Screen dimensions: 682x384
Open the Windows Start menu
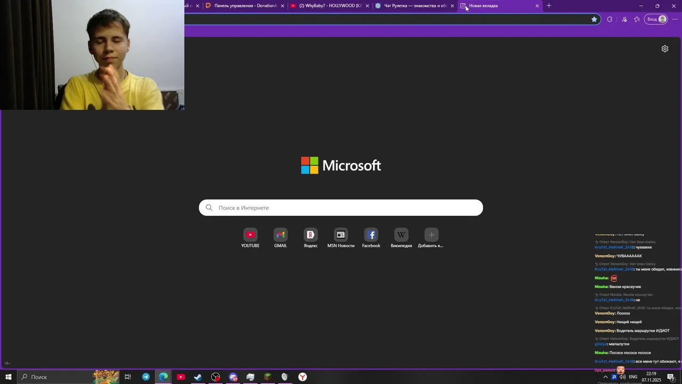[x=9, y=377]
